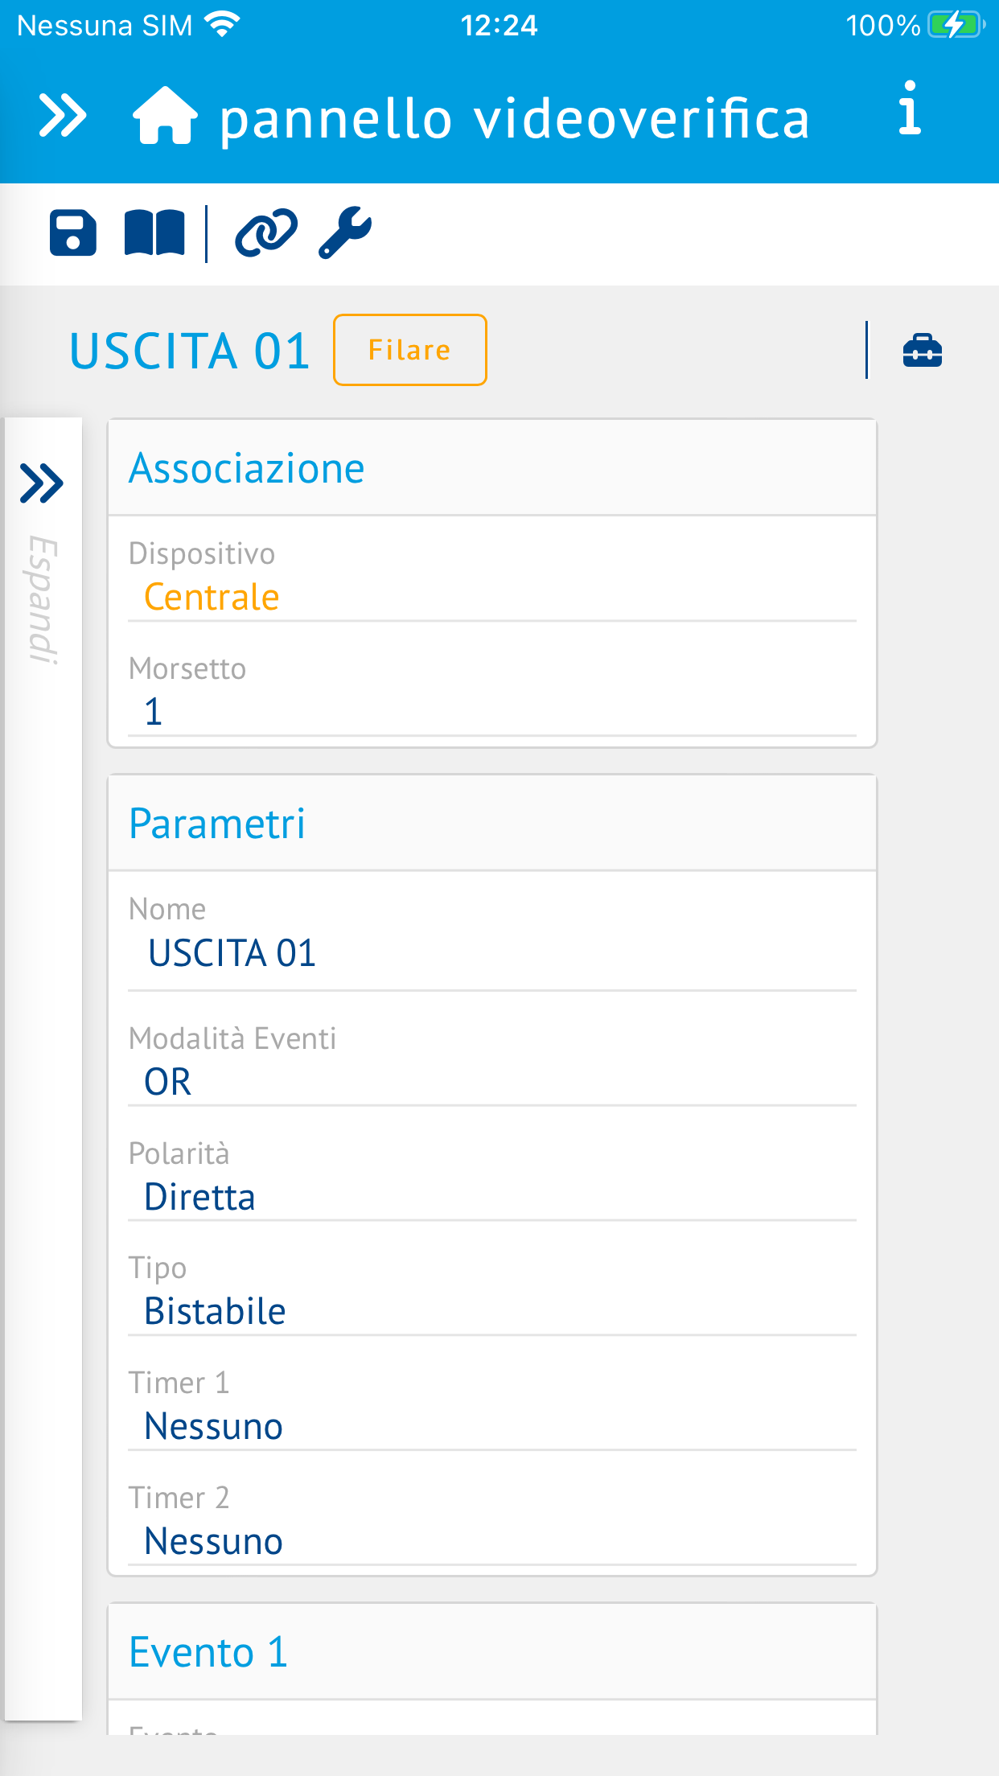This screenshot has width=999, height=1776.
Task: Open the manual book icon
Action: [154, 233]
